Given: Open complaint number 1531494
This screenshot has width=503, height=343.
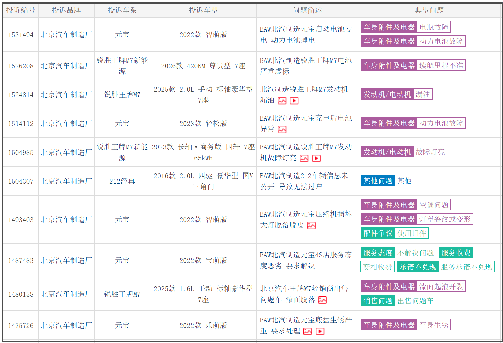Looking at the screenshot, I should (x=21, y=35).
